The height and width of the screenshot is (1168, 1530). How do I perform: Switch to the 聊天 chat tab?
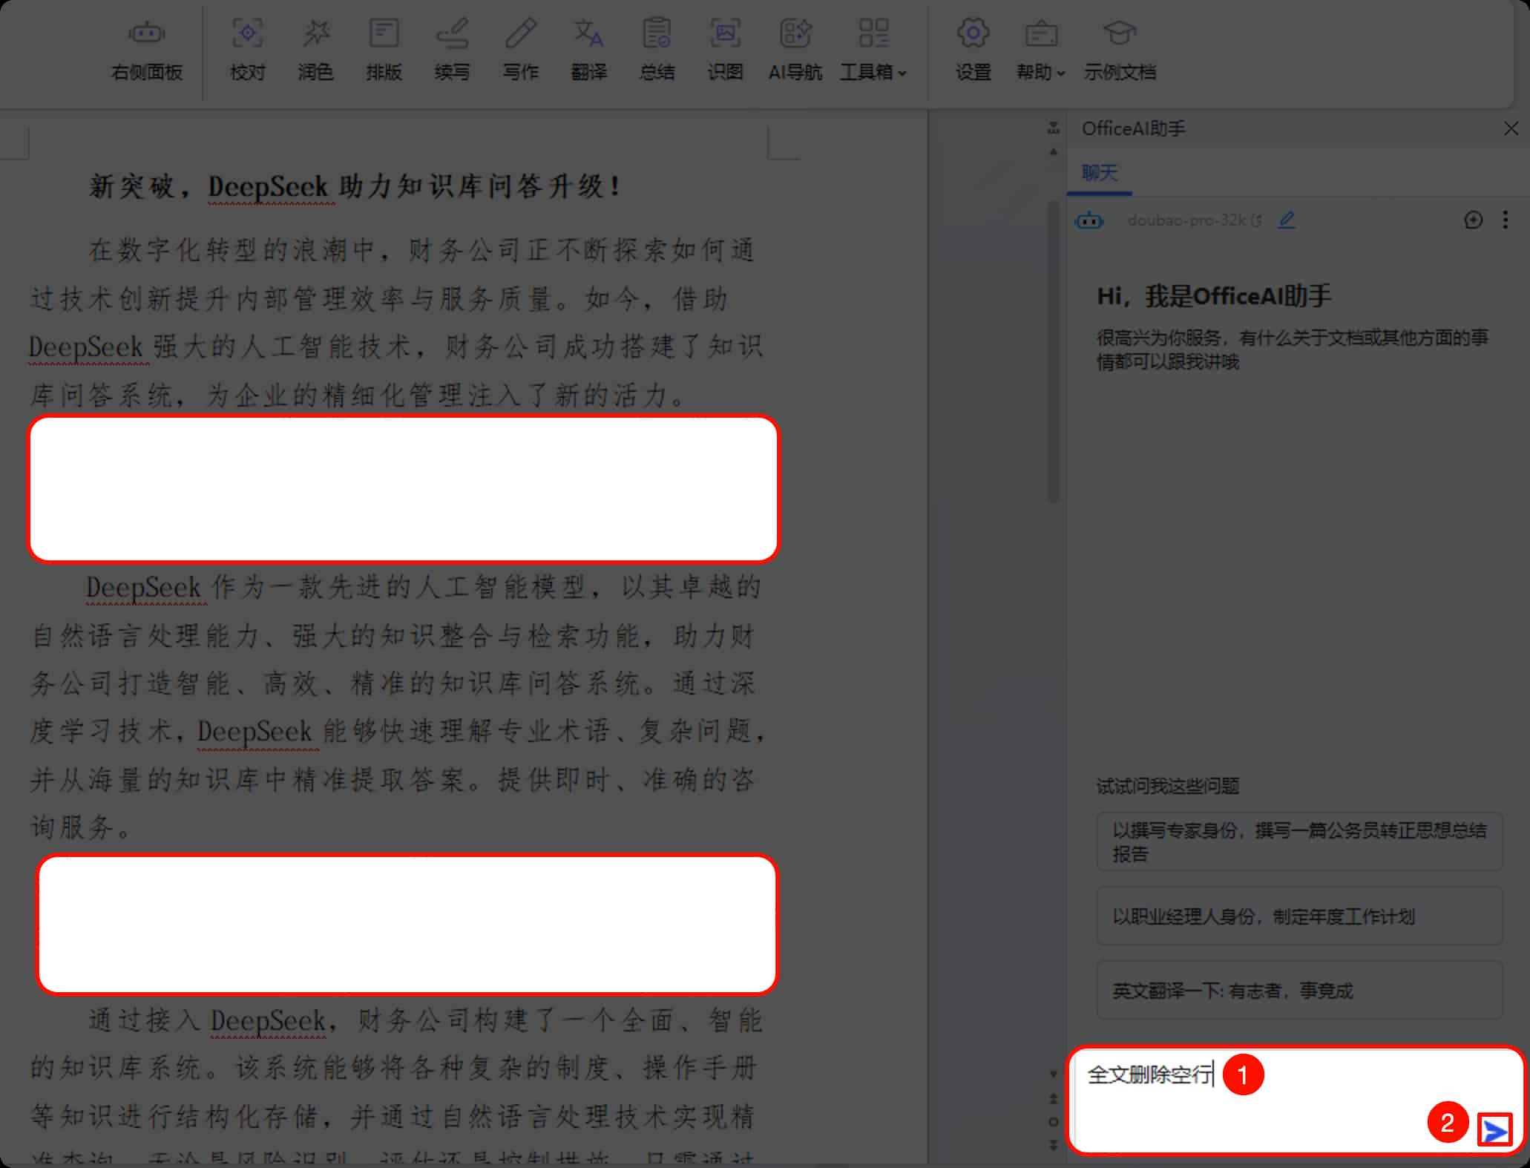pyautogui.click(x=1098, y=172)
